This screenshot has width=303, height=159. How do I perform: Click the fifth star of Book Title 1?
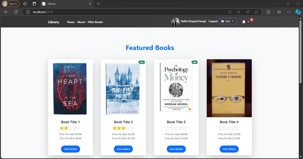pos(79,128)
